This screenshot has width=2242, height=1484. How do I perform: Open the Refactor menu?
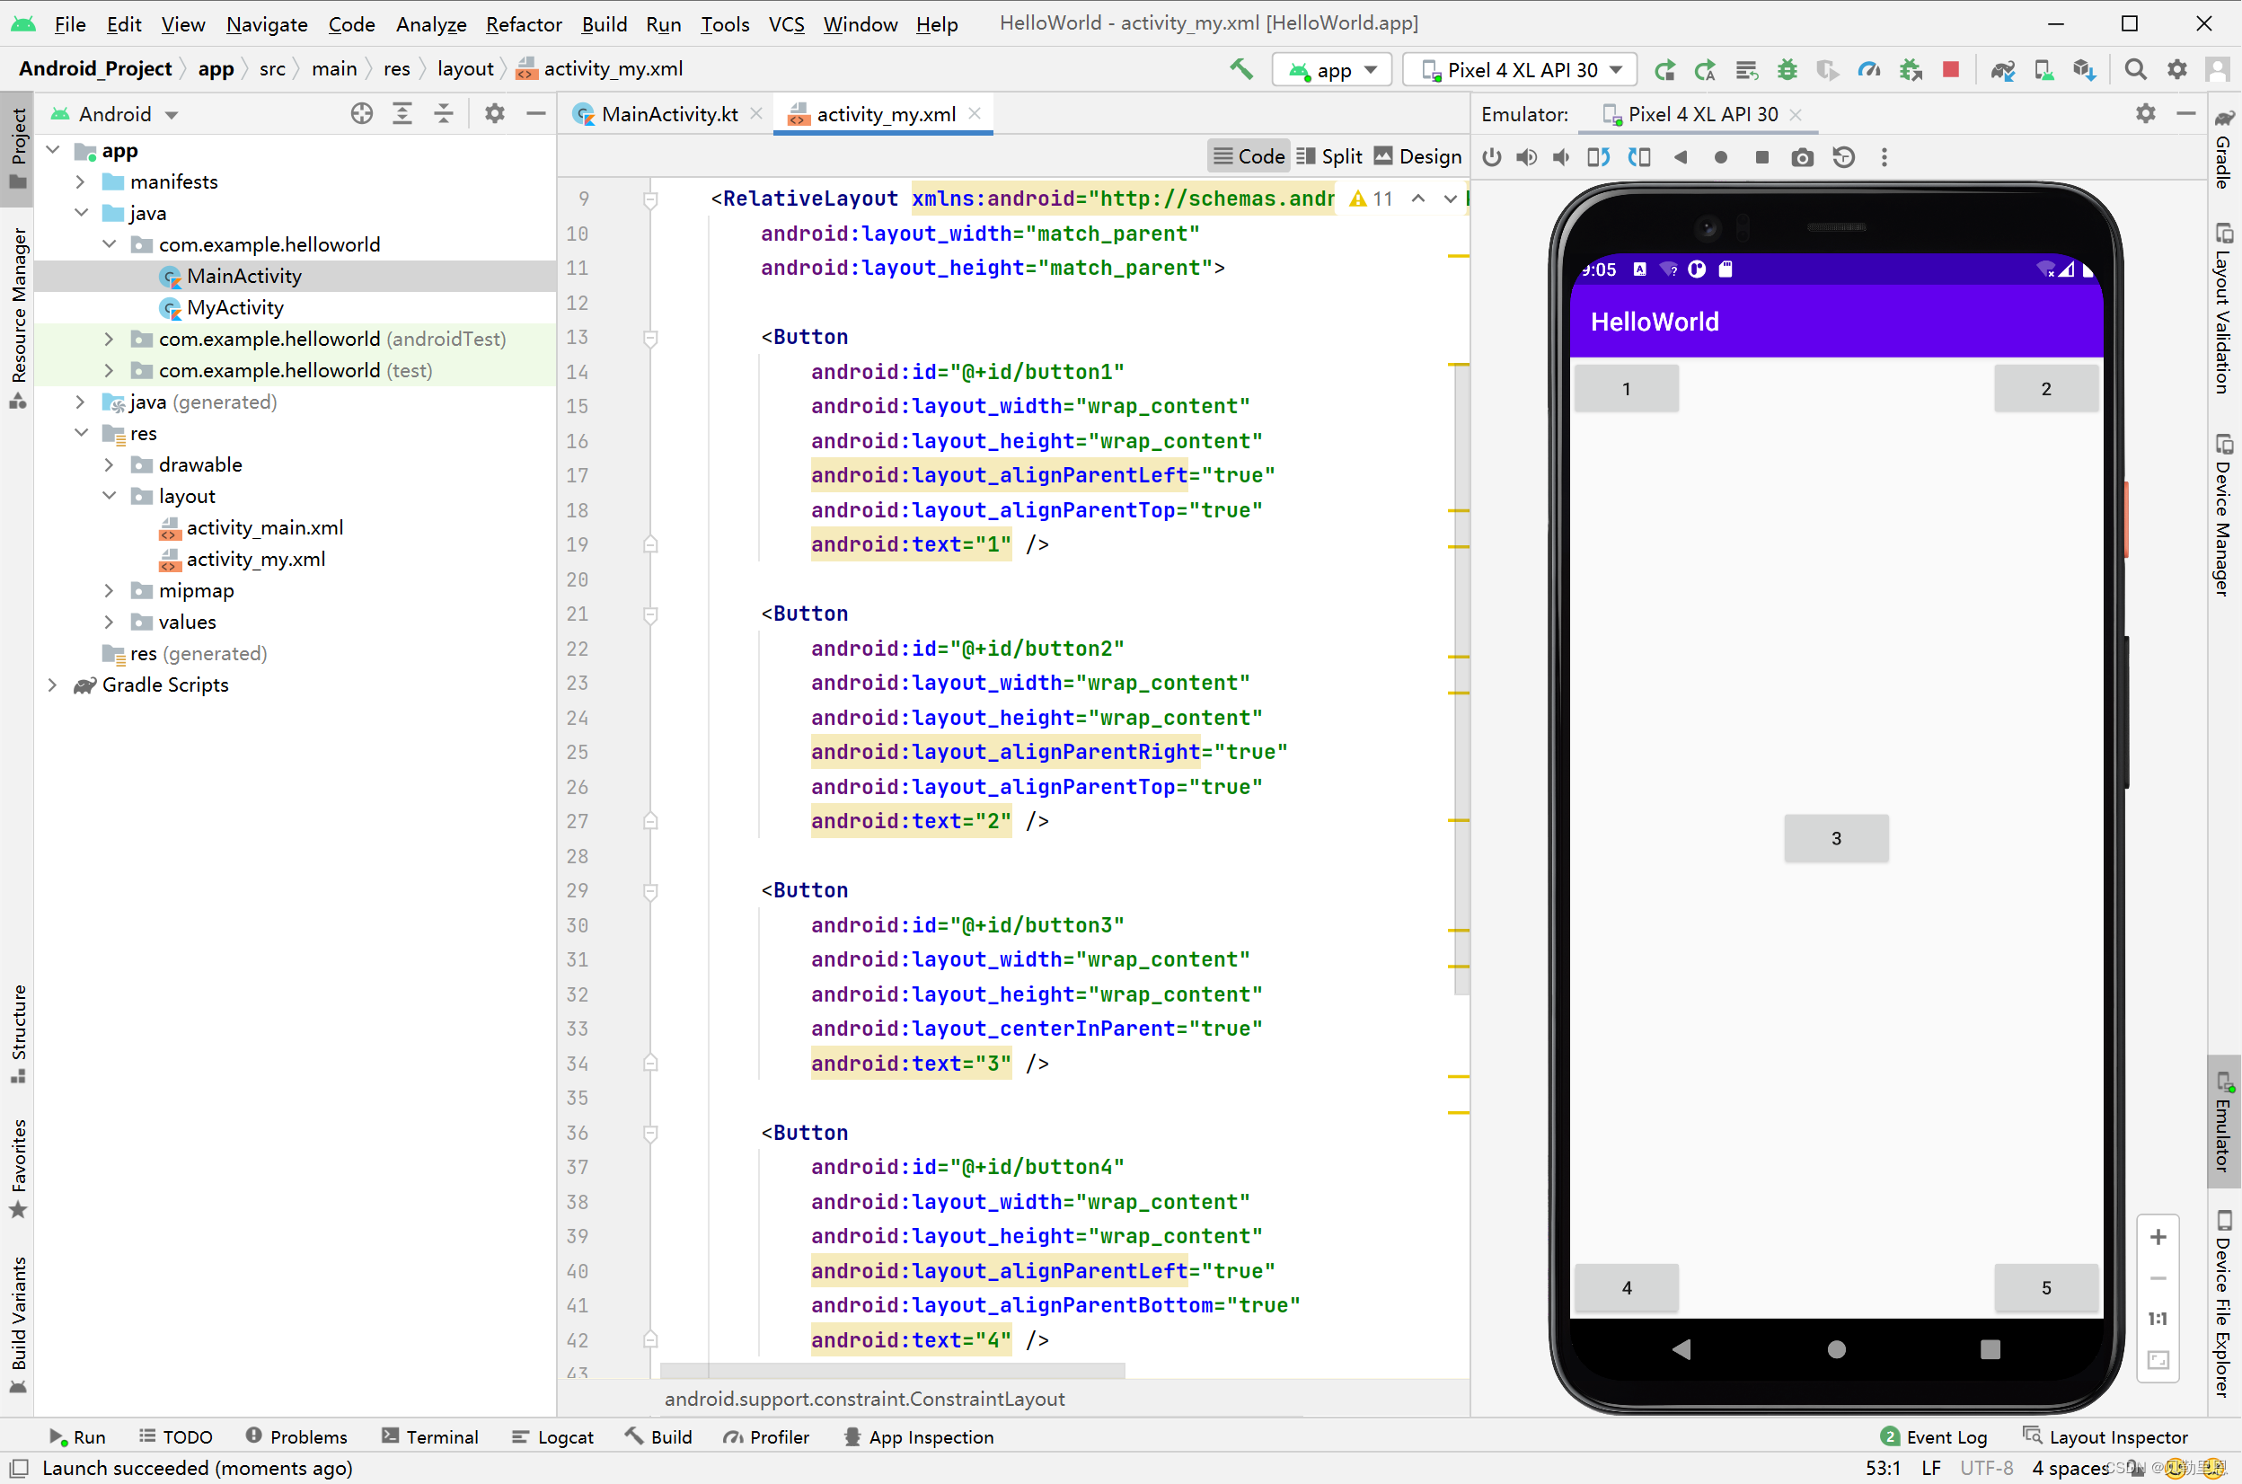524,23
